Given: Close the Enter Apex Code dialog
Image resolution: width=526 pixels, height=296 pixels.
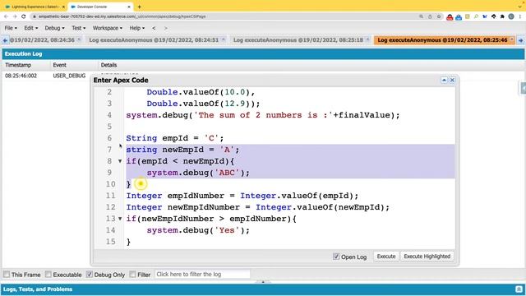Looking at the screenshot, I should (452, 80).
